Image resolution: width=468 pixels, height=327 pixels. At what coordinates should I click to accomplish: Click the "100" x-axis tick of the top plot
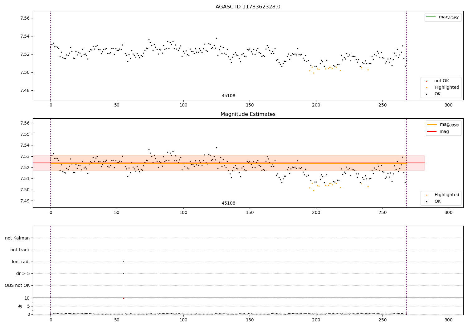[183, 105]
